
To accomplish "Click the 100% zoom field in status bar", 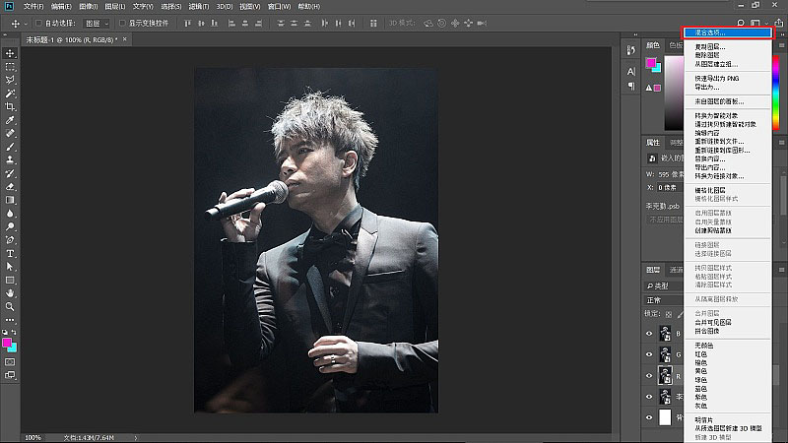I will click(33, 438).
